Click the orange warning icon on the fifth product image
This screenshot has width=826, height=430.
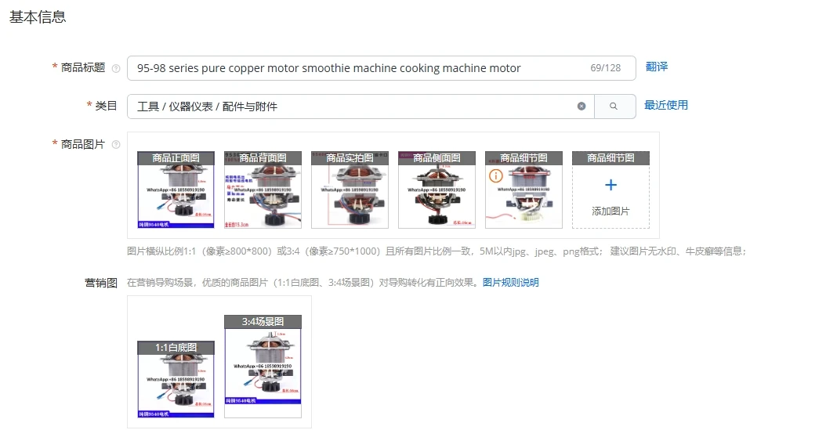click(x=496, y=175)
